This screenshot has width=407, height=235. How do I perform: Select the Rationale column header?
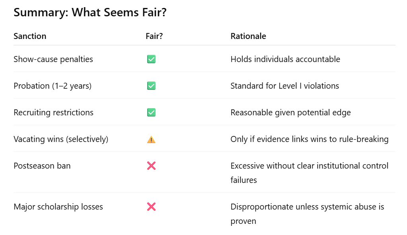(x=248, y=36)
